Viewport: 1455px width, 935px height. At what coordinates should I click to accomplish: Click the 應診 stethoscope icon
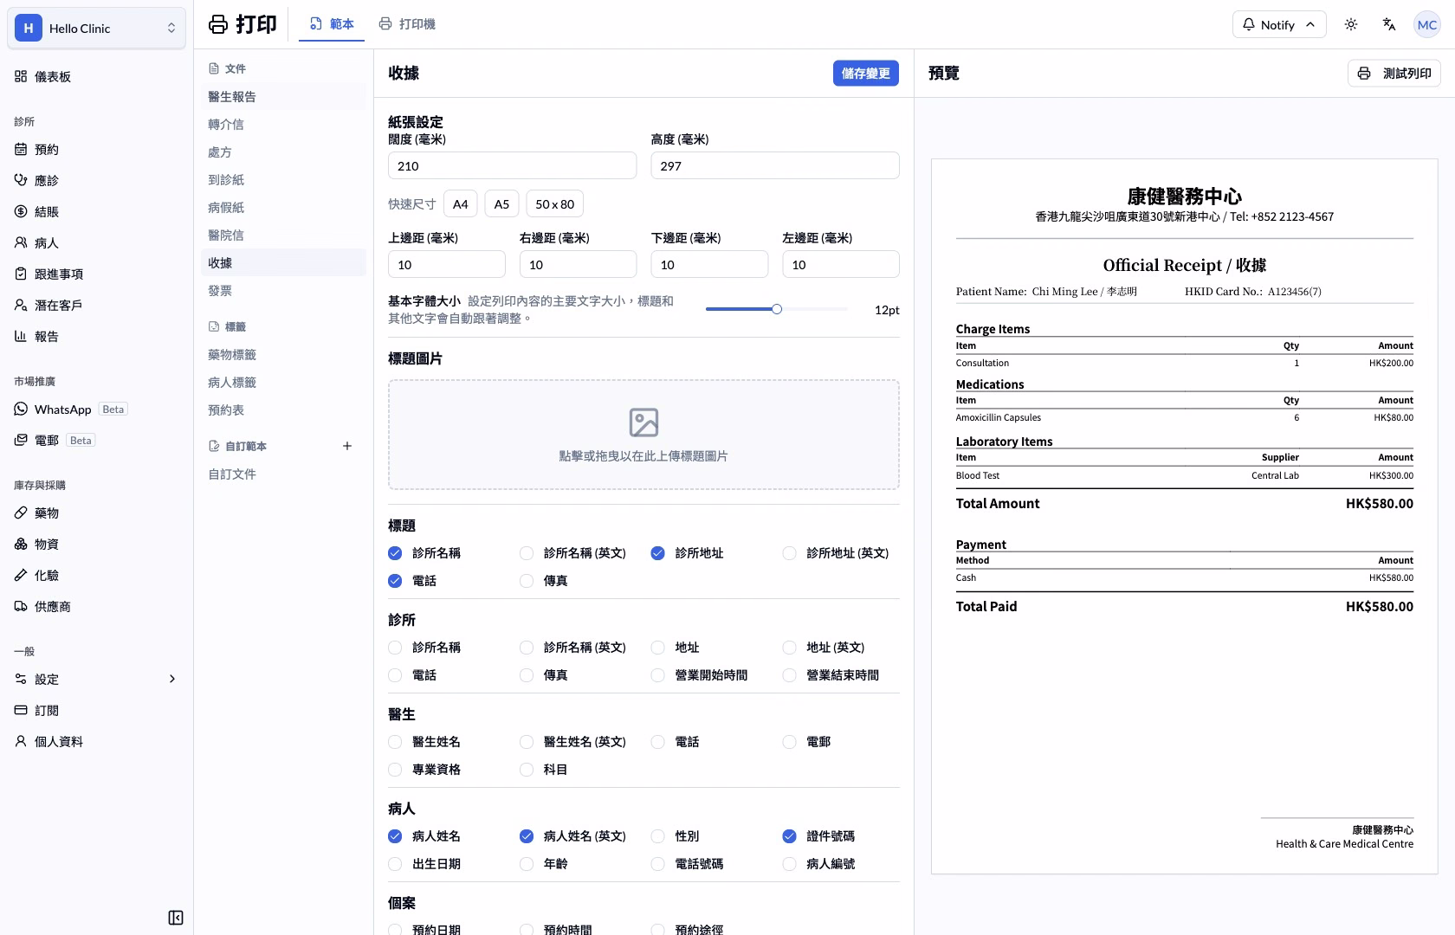21,180
